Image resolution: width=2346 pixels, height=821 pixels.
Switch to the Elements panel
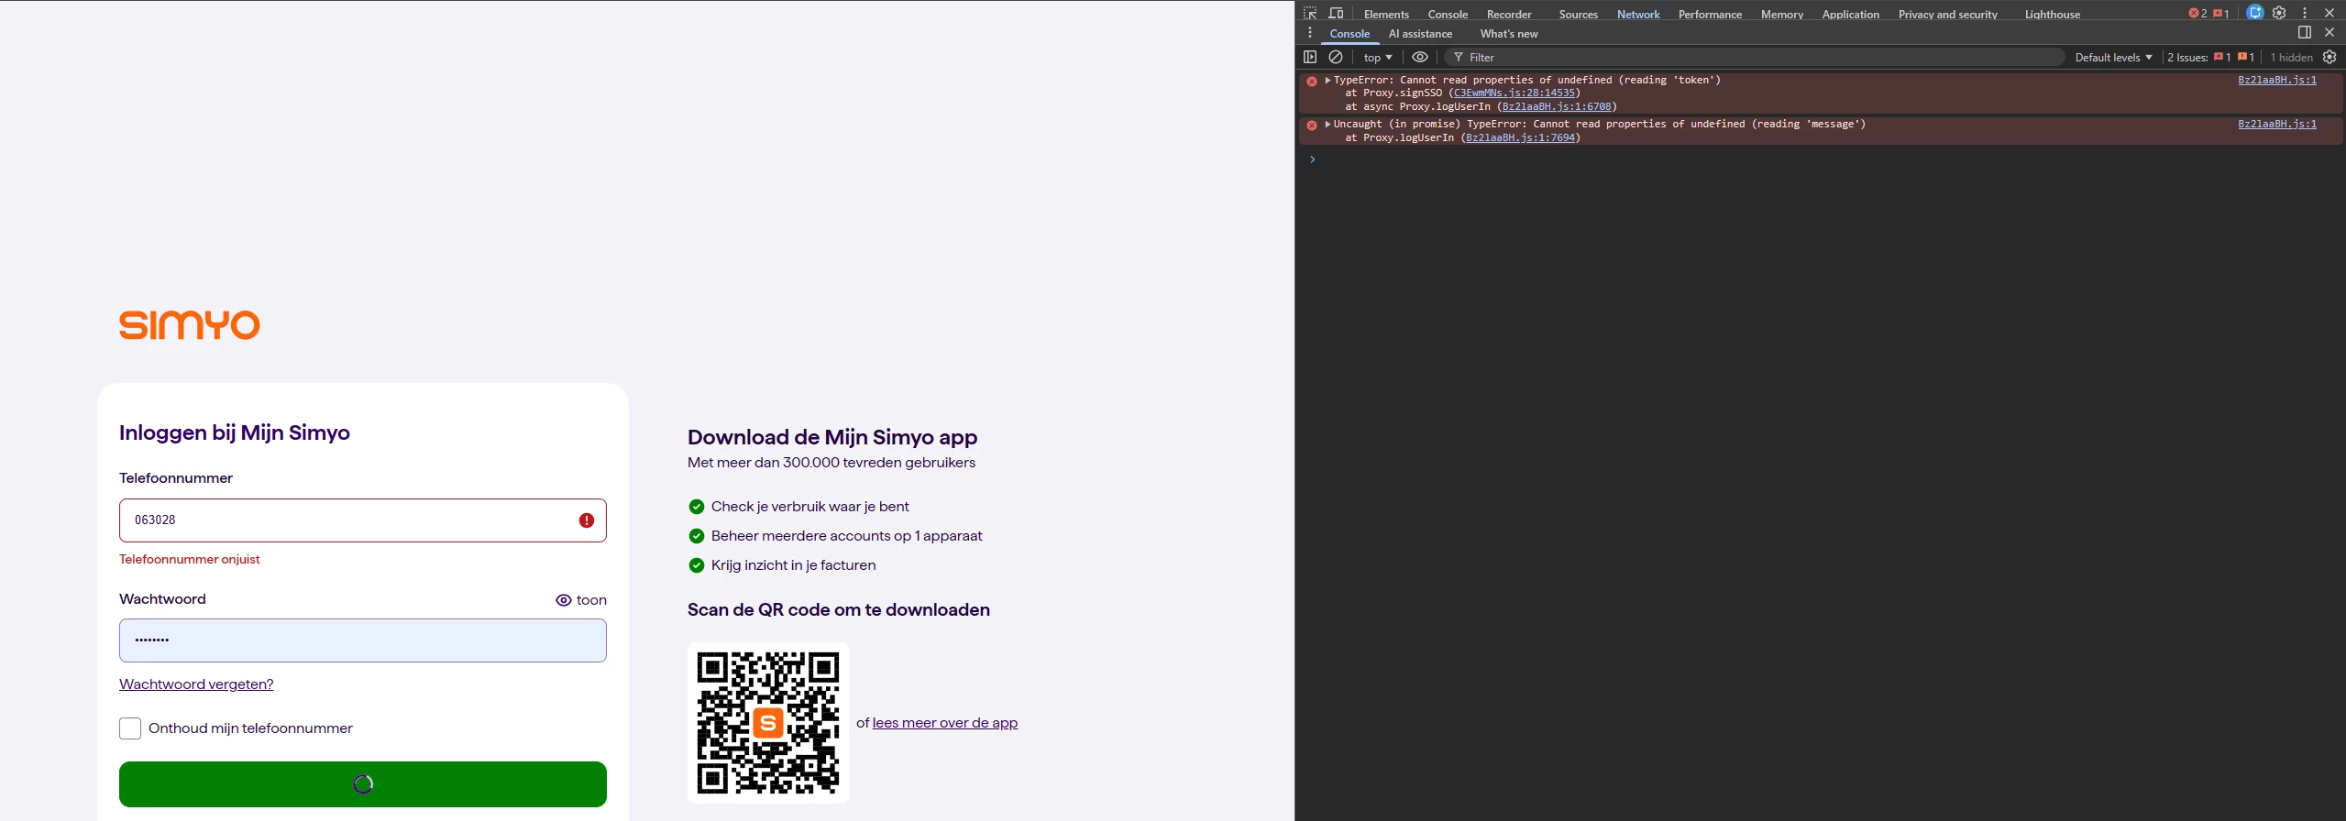pos(1386,14)
